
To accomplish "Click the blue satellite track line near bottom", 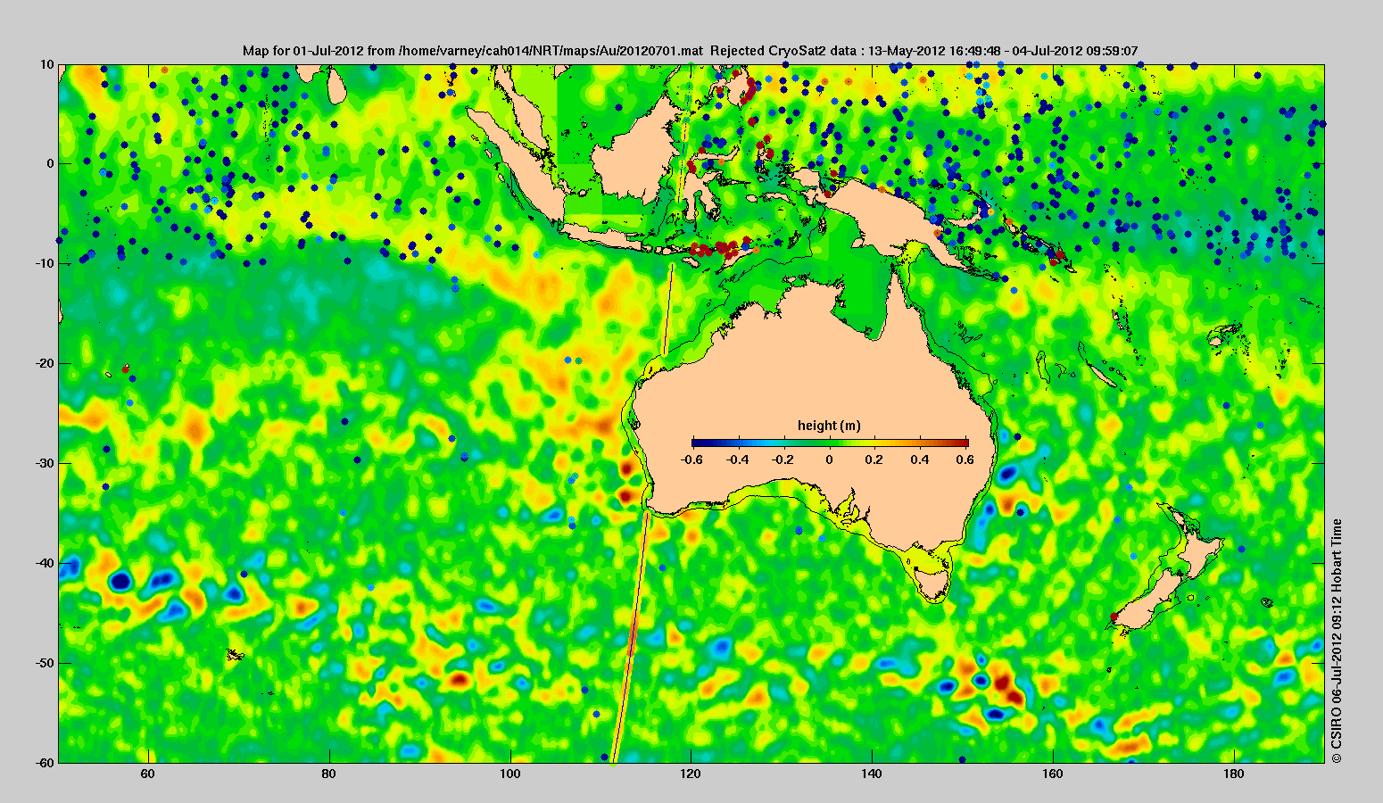I will tap(630, 638).
